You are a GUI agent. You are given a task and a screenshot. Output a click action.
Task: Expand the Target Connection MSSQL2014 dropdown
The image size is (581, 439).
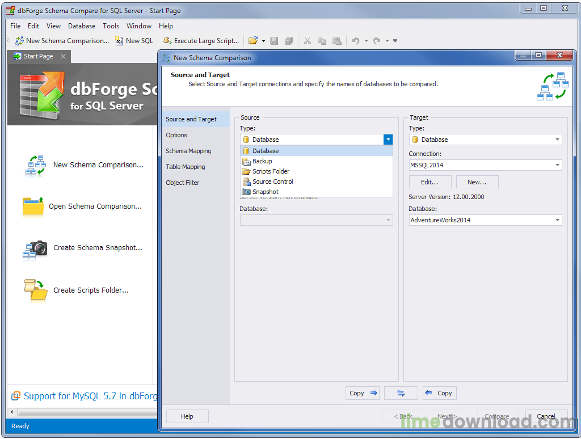tap(557, 165)
